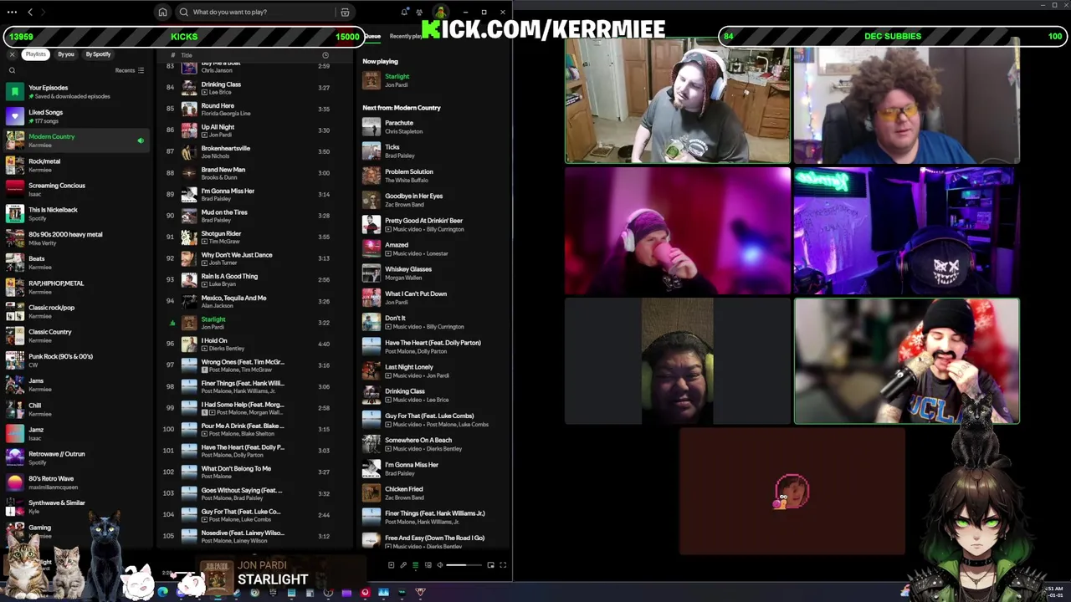Select track Pour Me A Drink
Viewport: 1071px width, 602px height.
click(x=255, y=430)
